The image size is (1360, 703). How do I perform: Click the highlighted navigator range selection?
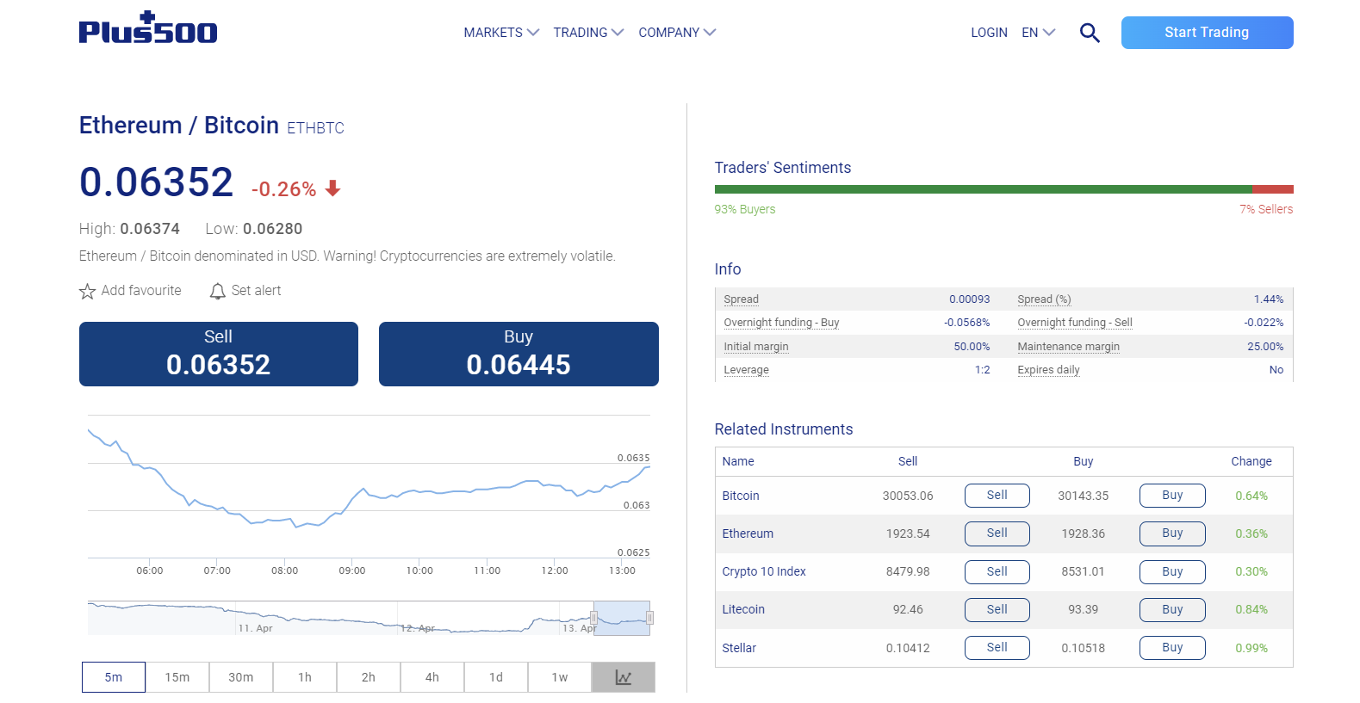pyautogui.click(x=622, y=618)
